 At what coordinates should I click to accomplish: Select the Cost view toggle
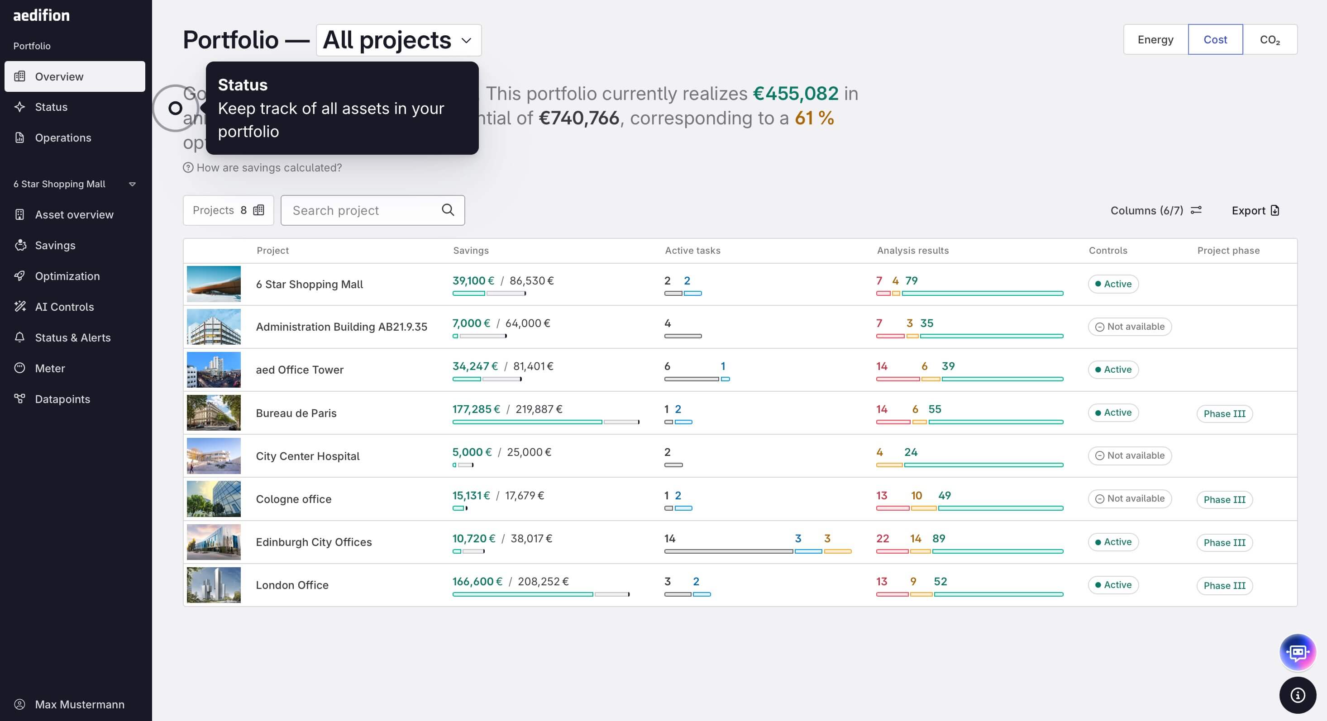click(1215, 40)
